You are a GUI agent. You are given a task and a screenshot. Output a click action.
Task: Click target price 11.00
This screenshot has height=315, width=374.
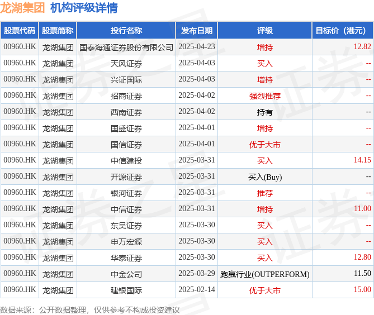click(x=362, y=208)
